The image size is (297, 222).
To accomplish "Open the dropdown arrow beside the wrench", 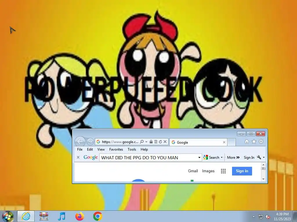I will 264,158.
